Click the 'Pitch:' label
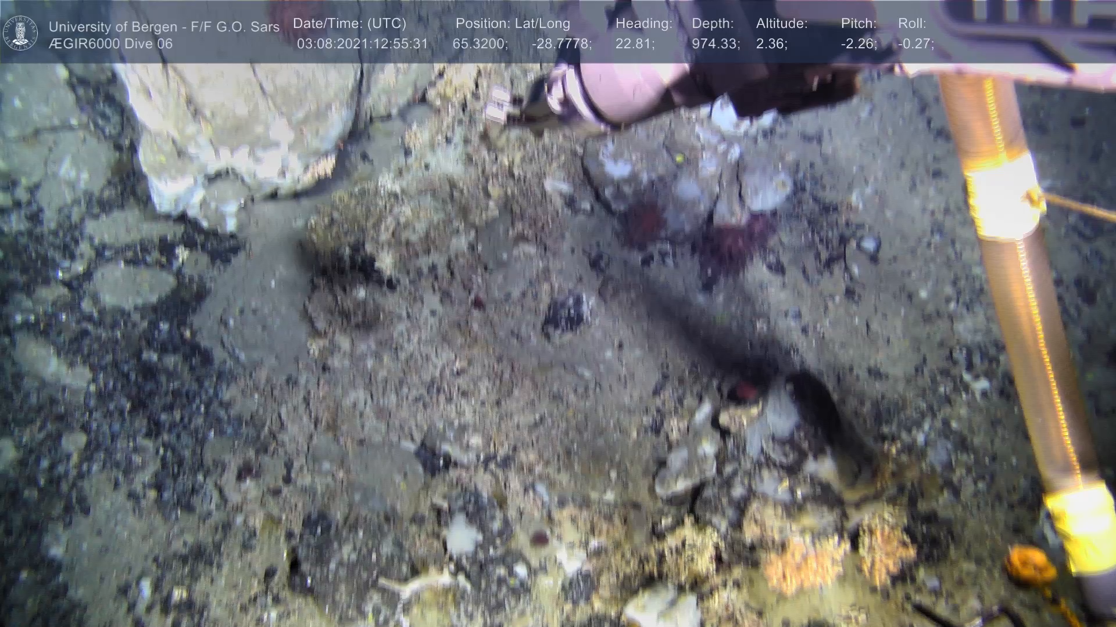 (x=859, y=24)
